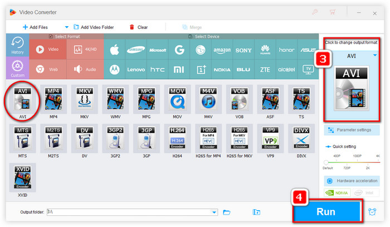Choose the MP4 format icon
Viewport: 390px width, 227px height.
[53, 99]
